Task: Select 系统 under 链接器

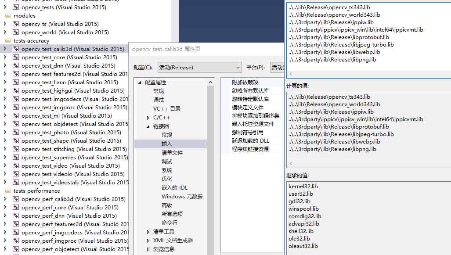Action: 167,170
